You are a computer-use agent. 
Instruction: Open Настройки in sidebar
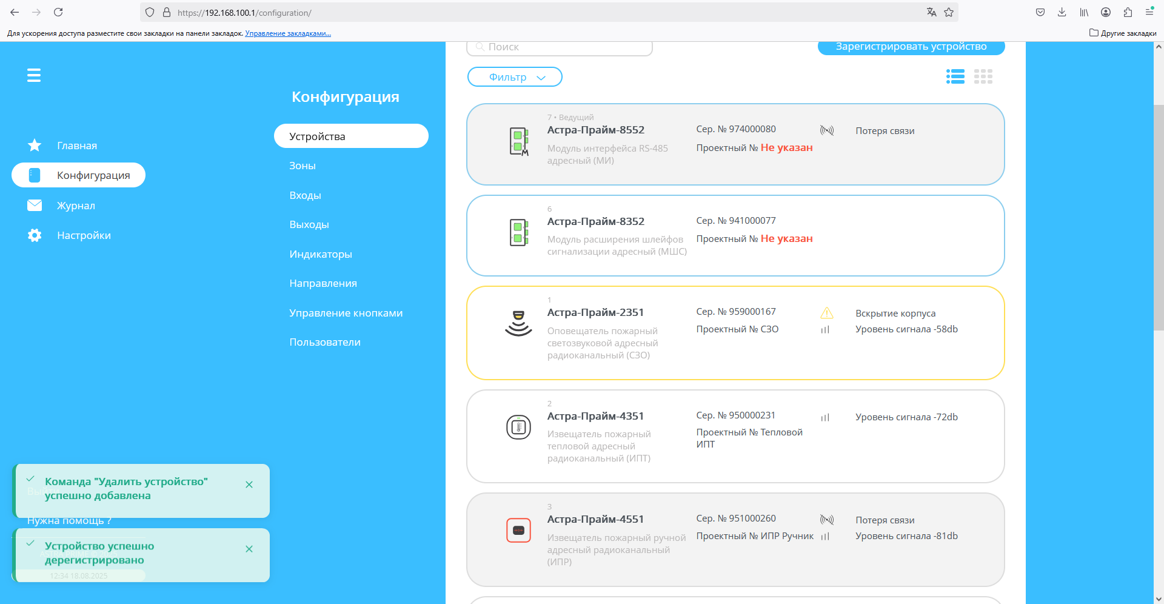84,235
